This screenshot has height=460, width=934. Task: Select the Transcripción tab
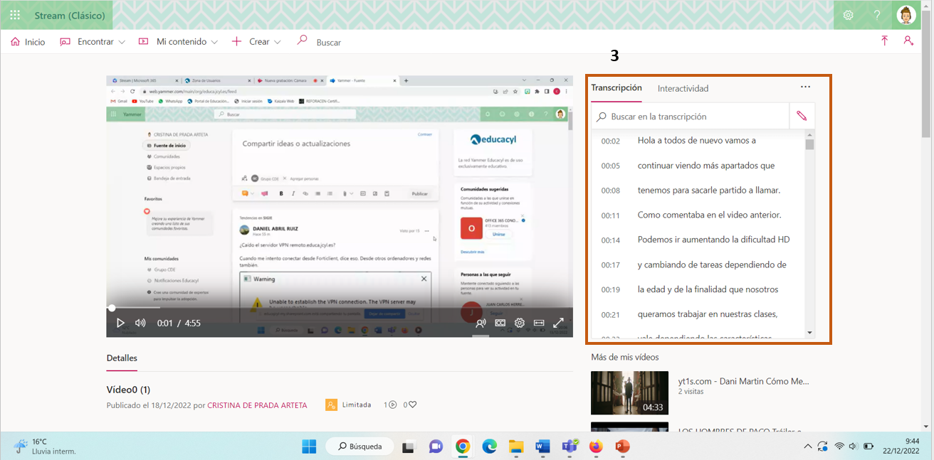(x=616, y=88)
